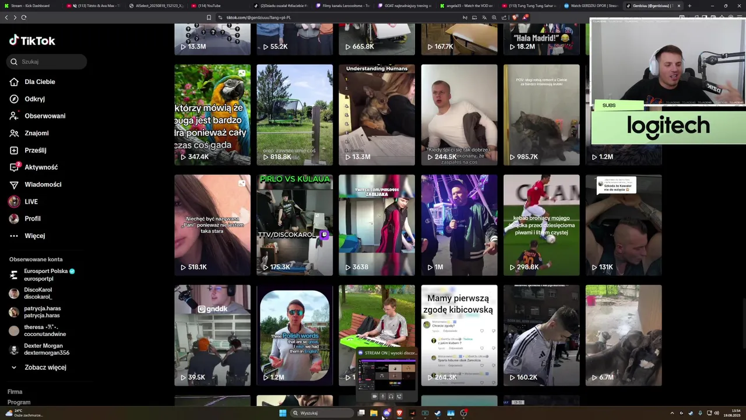The height and width of the screenshot is (420, 746).
Task: Open Znajomi section
Action: pos(36,133)
